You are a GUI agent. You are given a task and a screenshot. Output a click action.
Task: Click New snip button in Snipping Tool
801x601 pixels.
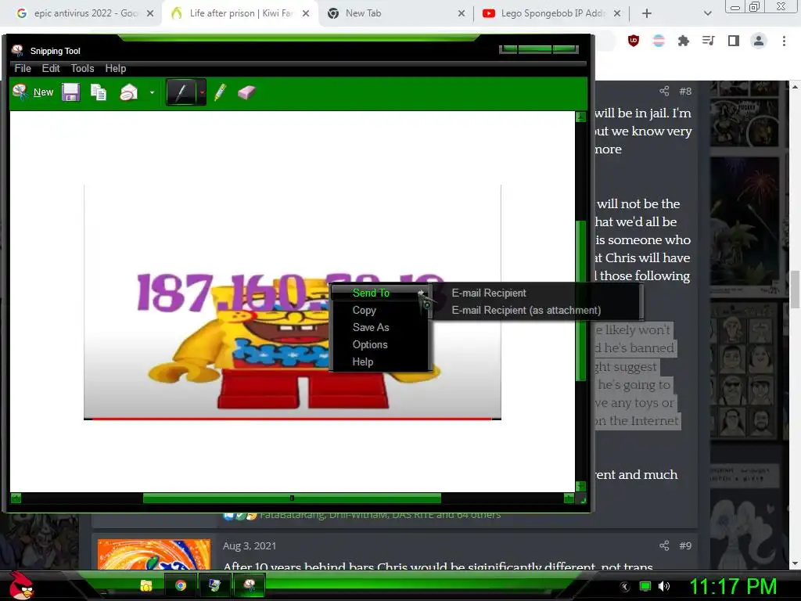point(33,92)
